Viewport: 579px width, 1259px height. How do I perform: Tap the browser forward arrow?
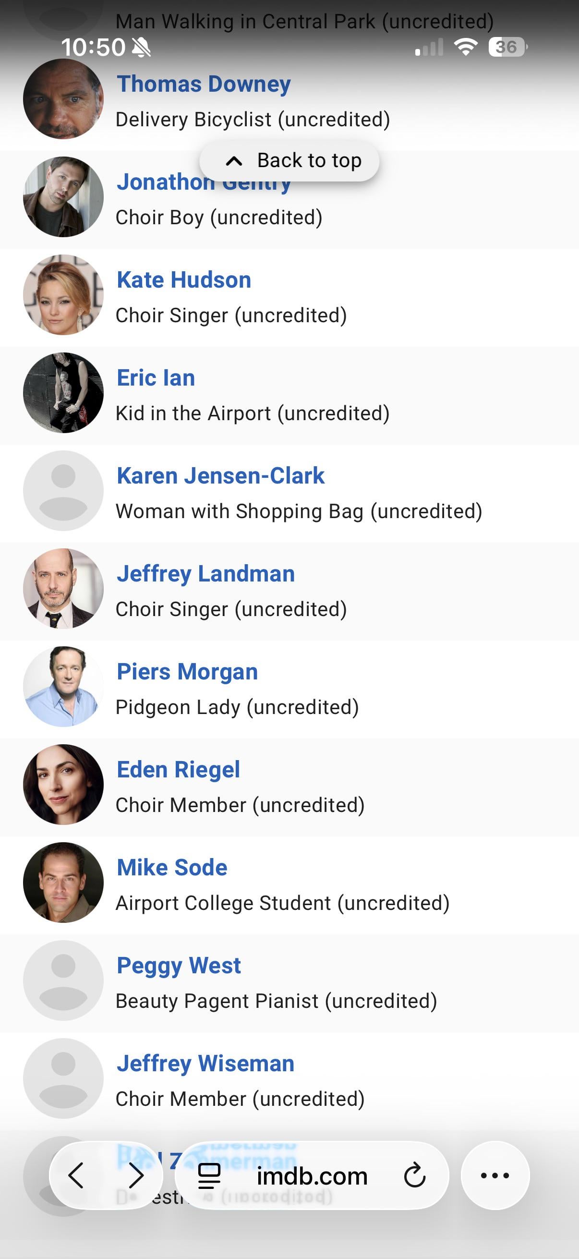[x=136, y=1175]
